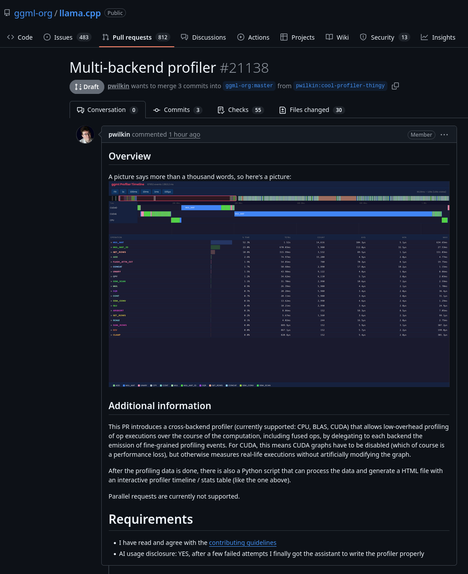
Task: Switch to the Code tab
Action: [20, 37]
